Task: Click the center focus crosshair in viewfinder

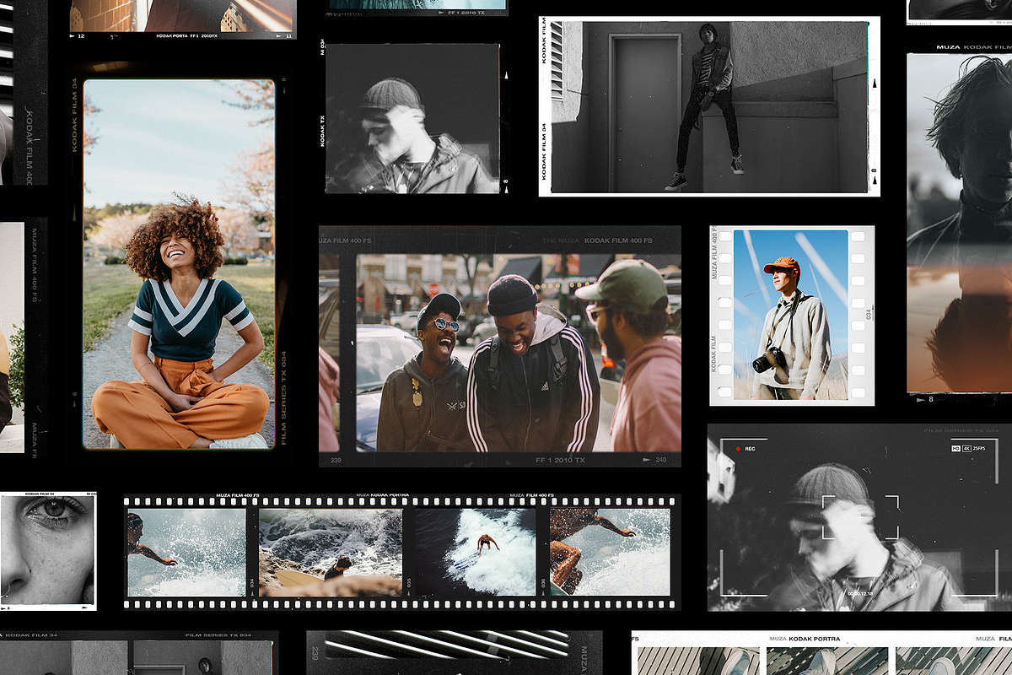Action: point(860,517)
